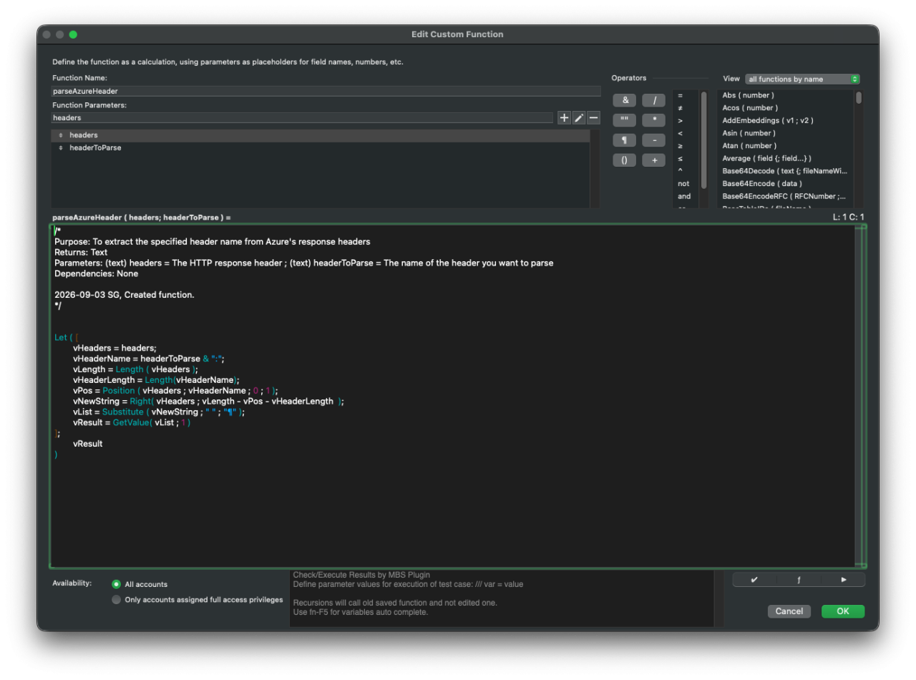Click the Function Parameters input field
The height and width of the screenshot is (680, 916).
point(302,117)
